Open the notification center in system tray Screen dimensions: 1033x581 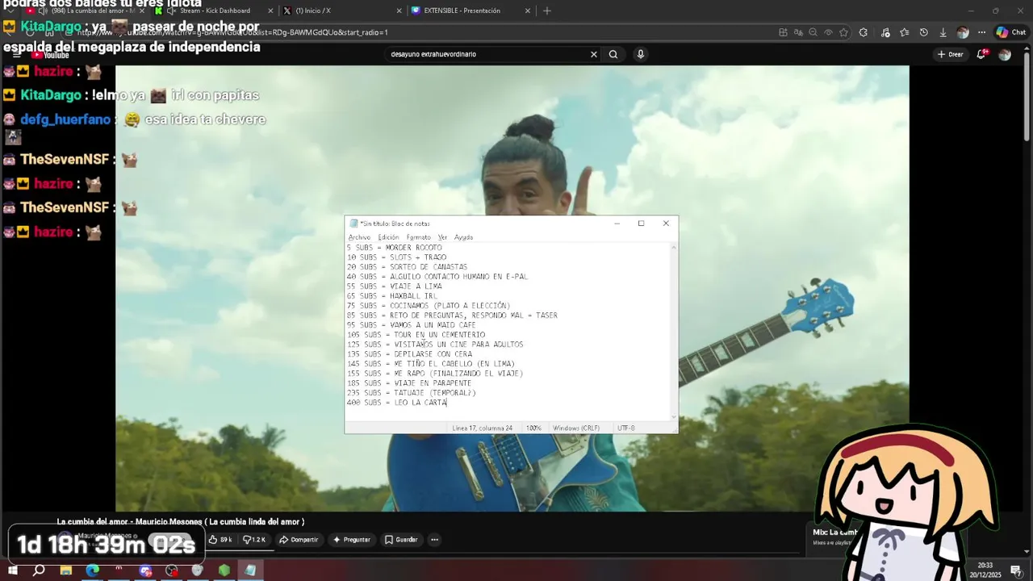[x=1015, y=571]
